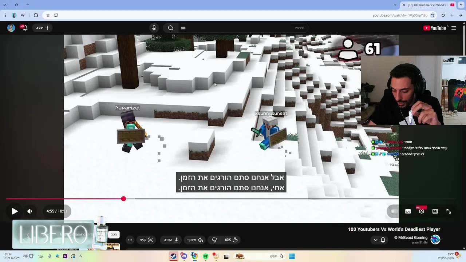Open the Chrome tab search dropdown
The height and width of the screenshot is (262, 466).
click(461, 5)
